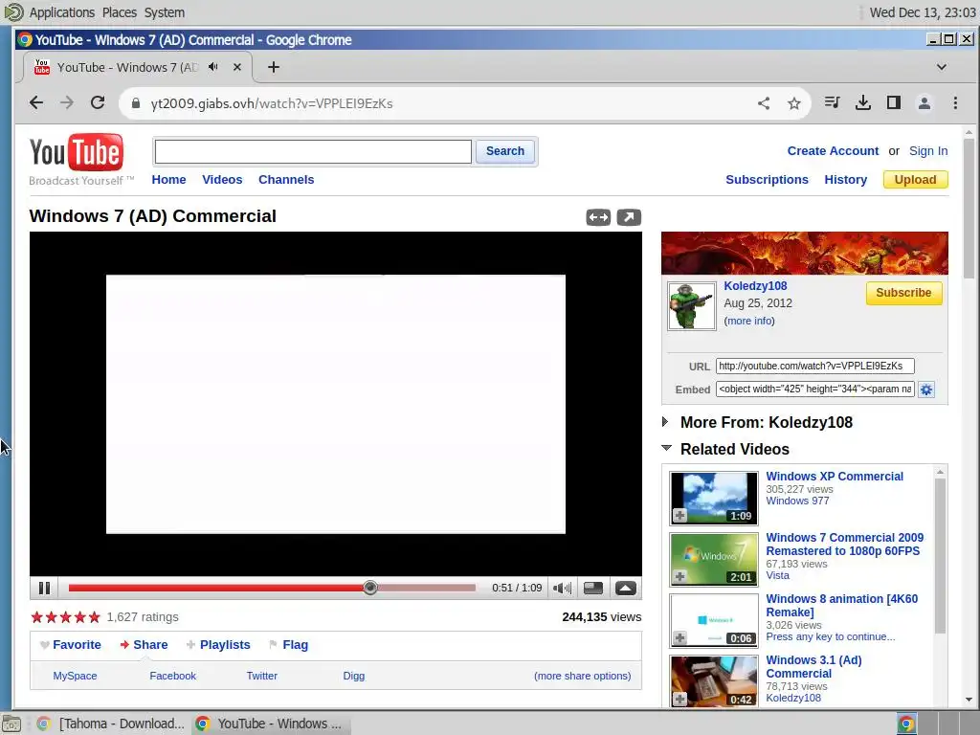This screenshot has width=980, height=735.
Task: Click Create Account link
Action: click(x=833, y=151)
